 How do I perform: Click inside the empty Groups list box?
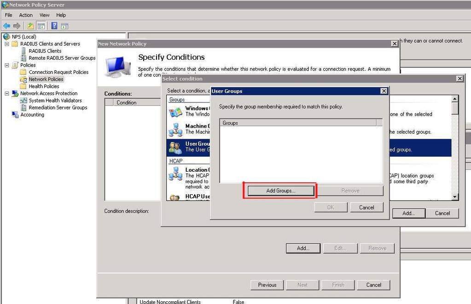(301, 154)
